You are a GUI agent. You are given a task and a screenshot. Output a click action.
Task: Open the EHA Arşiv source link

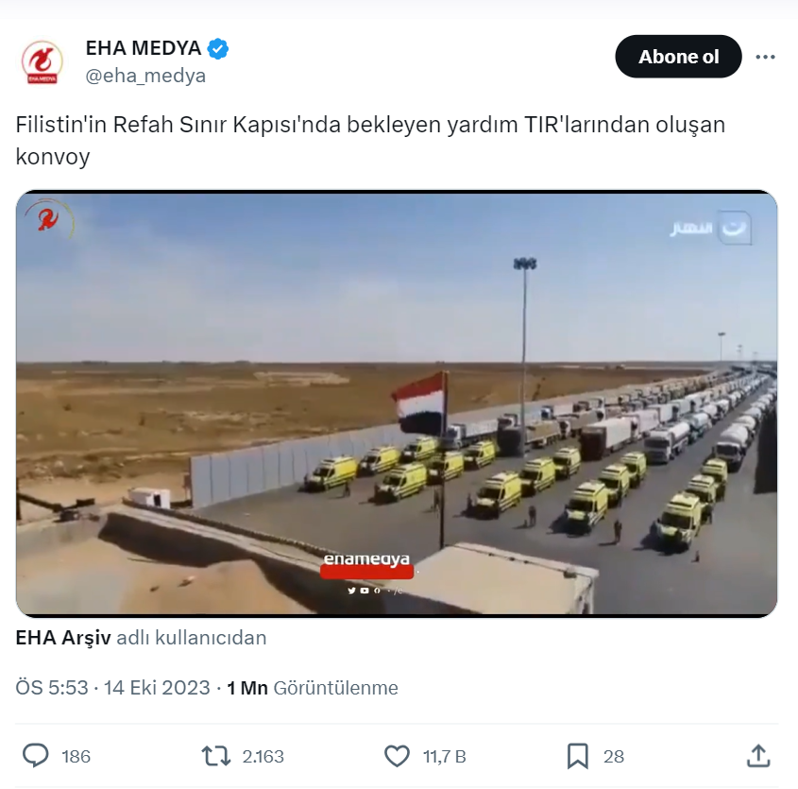tap(63, 638)
